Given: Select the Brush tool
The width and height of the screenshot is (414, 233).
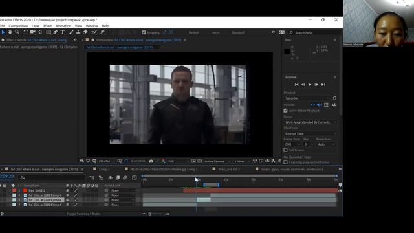Looking at the screenshot, I should [x=71, y=32].
